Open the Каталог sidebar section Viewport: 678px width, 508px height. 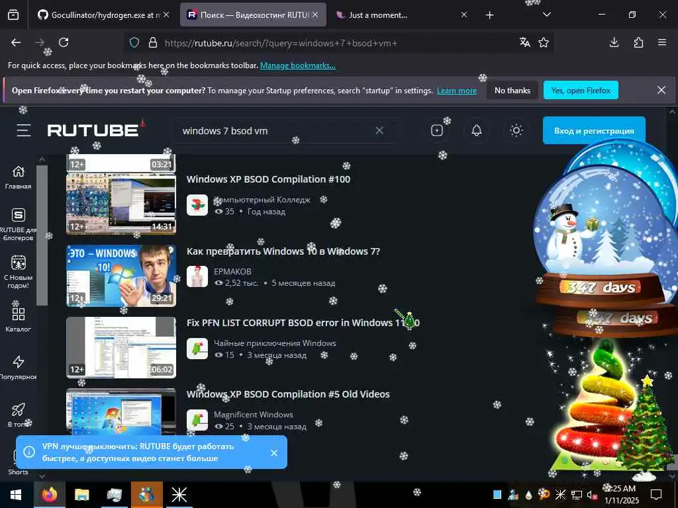pos(18,319)
